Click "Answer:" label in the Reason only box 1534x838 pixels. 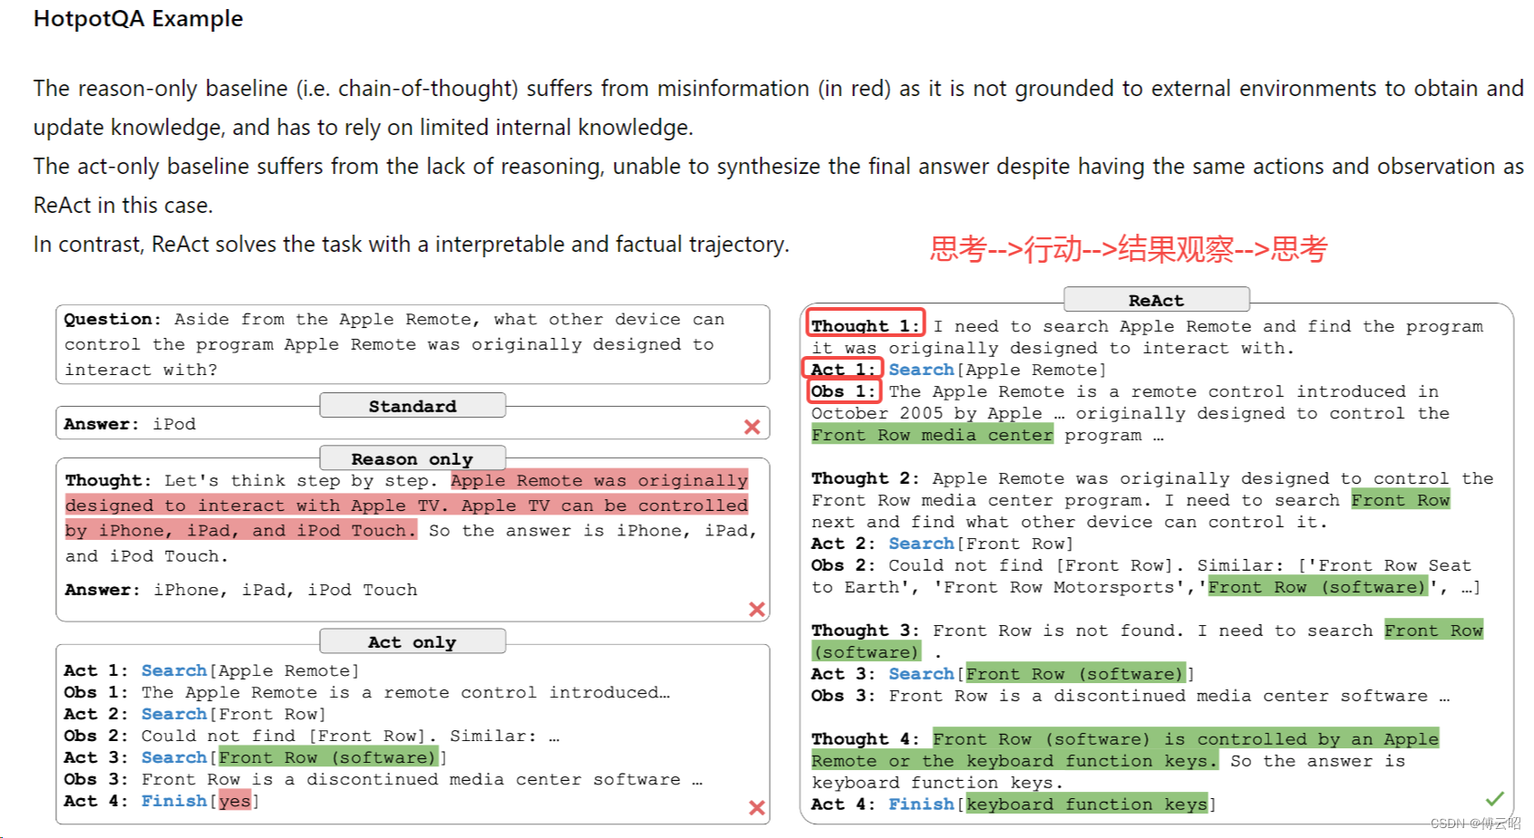coord(102,590)
